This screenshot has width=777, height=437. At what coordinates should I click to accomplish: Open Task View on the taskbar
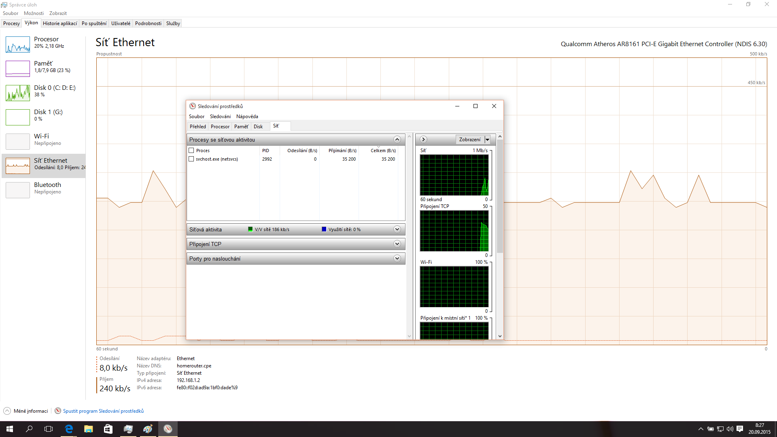[49, 429]
